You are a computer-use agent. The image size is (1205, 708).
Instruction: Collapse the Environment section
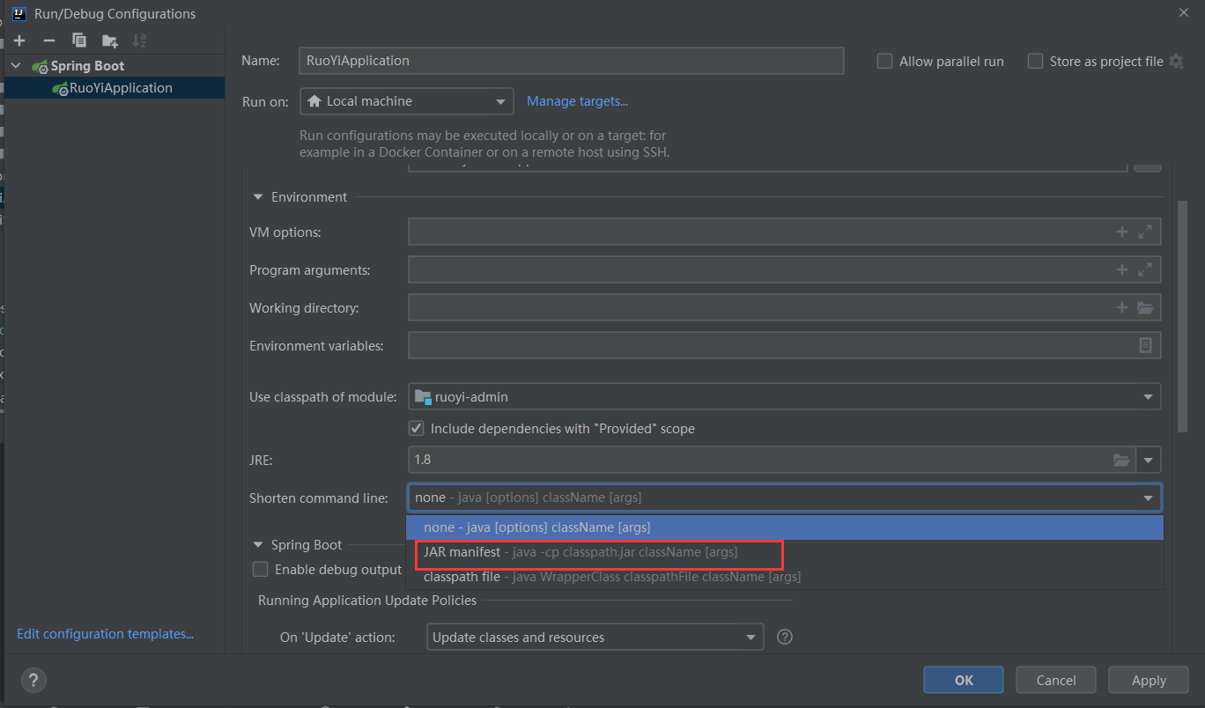click(x=258, y=197)
